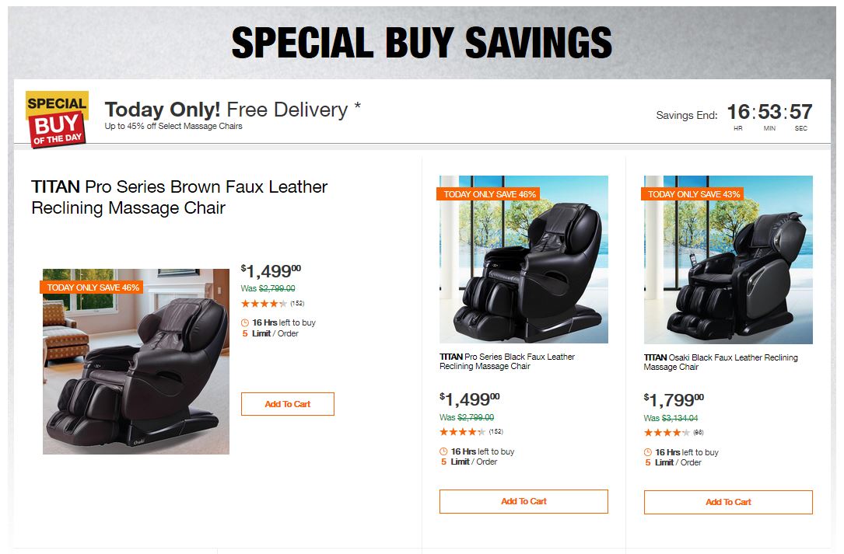Open the Osaki Black chair image
Image resolution: width=844 pixels, height=554 pixels.
click(x=728, y=260)
